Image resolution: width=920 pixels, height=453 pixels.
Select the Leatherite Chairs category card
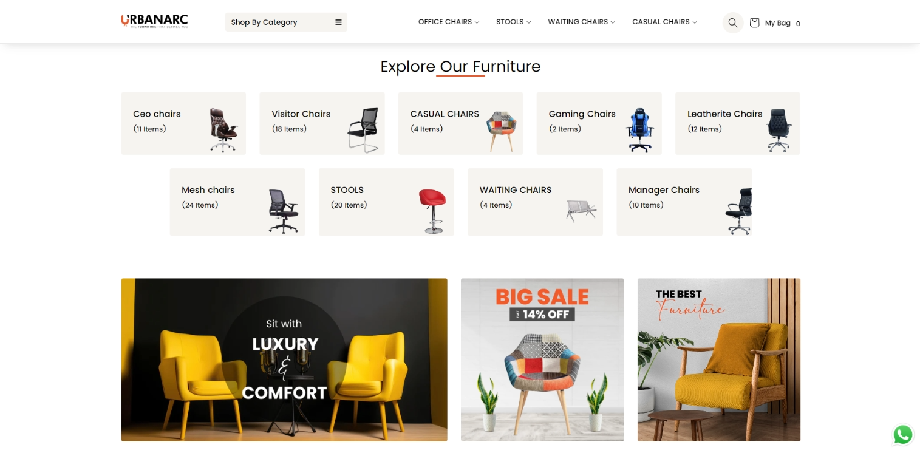point(737,123)
